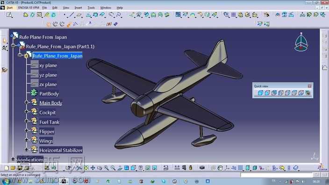The width and height of the screenshot is (329, 185).
Task: Select PartBody in the tree
Action: 49,94
